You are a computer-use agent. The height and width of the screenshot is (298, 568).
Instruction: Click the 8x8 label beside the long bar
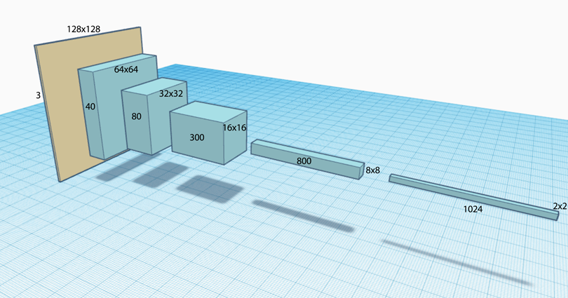tap(373, 170)
